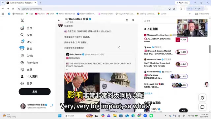Open a new browser tab
The width and height of the screenshot is (211, 119).
pos(40,3)
